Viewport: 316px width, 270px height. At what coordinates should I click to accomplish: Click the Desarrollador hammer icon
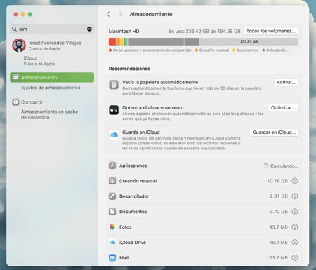click(112, 196)
